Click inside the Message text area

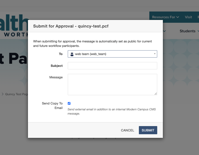coord(112,85)
